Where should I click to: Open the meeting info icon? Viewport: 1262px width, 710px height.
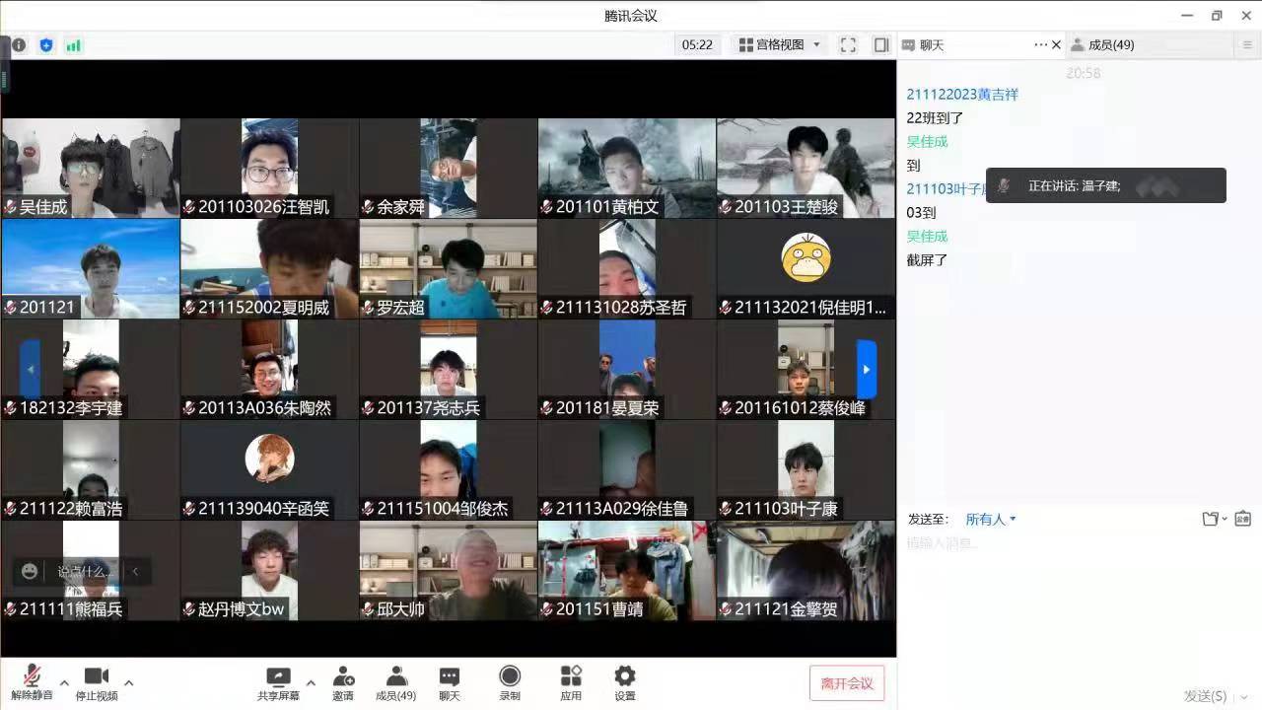click(x=19, y=45)
